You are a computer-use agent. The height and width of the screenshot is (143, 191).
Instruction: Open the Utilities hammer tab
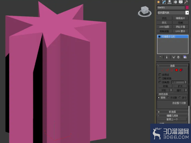click(186, 2)
